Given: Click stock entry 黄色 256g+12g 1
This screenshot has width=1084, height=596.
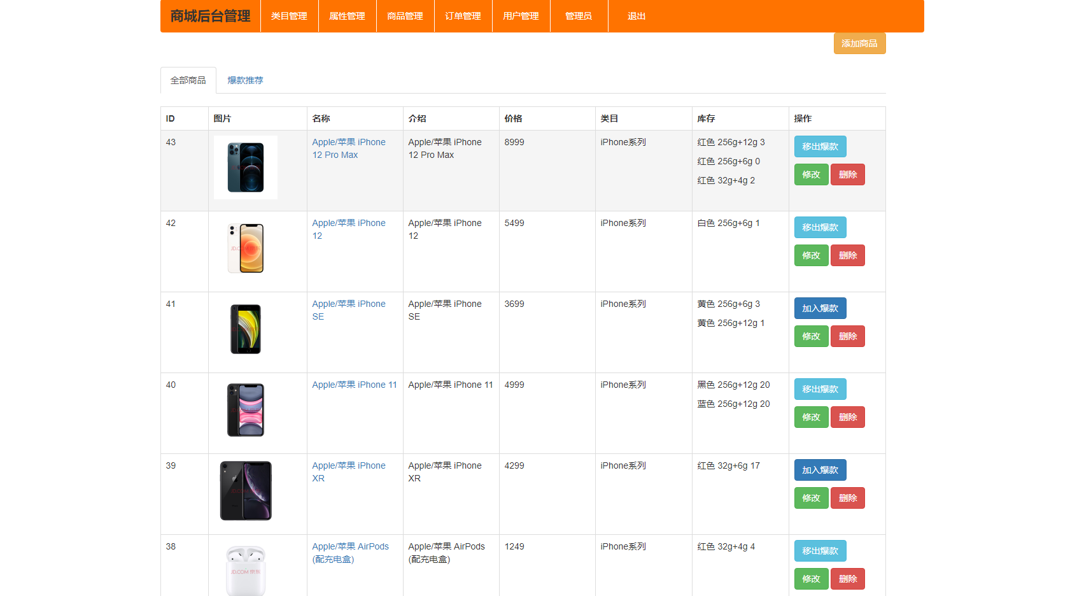Looking at the screenshot, I should coord(731,323).
